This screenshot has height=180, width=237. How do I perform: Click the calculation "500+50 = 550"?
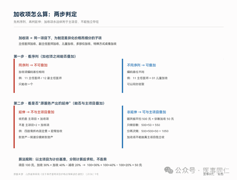[x=151, y=125]
